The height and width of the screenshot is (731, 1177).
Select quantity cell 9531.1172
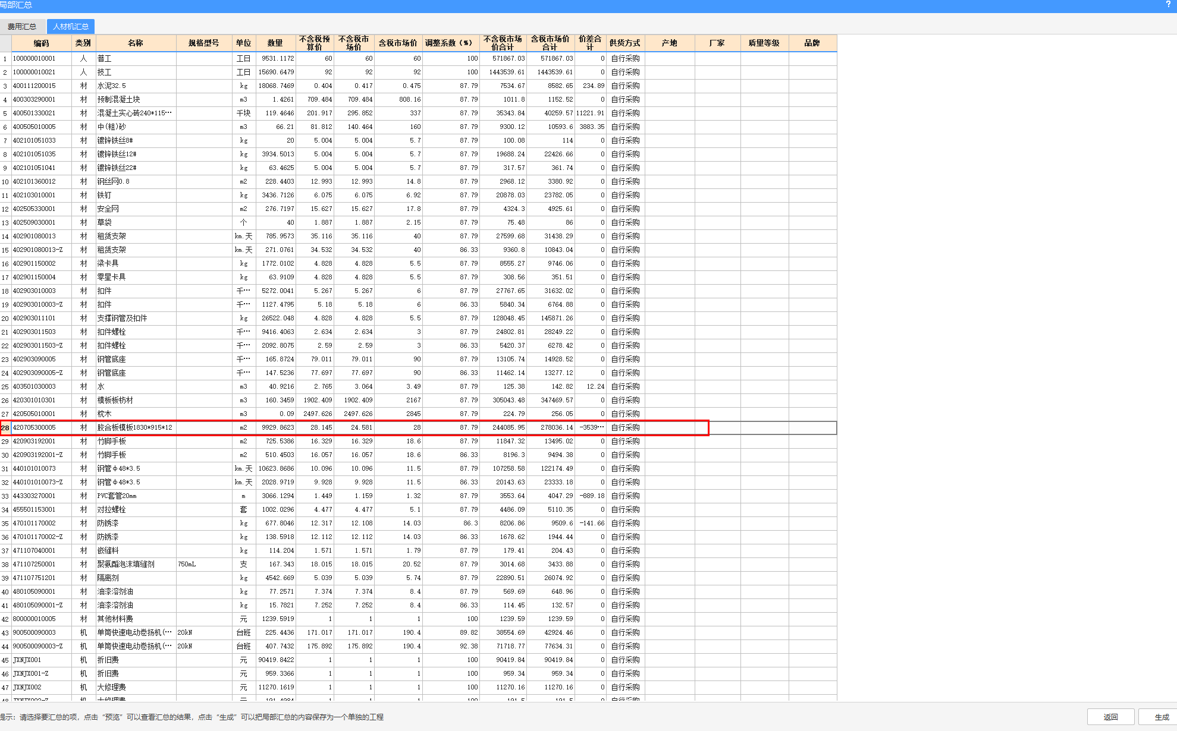pos(275,59)
